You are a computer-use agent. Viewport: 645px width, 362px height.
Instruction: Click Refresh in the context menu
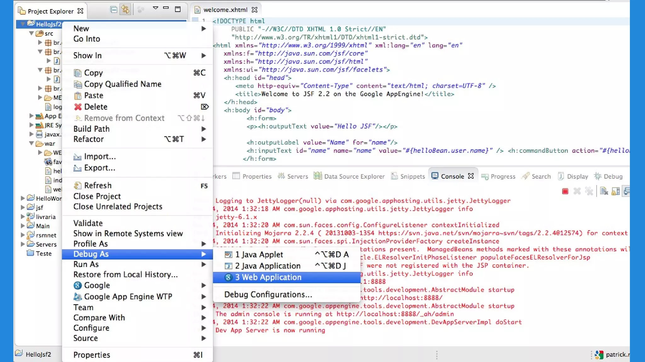pyautogui.click(x=98, y=185)
